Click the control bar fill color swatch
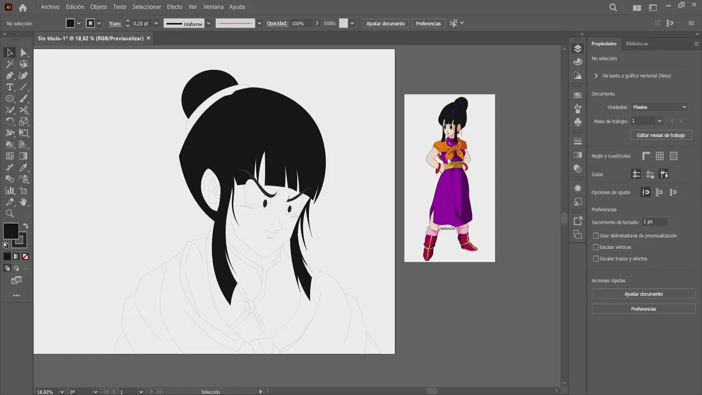This screenshot has height=395, width=702. [x=70, y=24]
